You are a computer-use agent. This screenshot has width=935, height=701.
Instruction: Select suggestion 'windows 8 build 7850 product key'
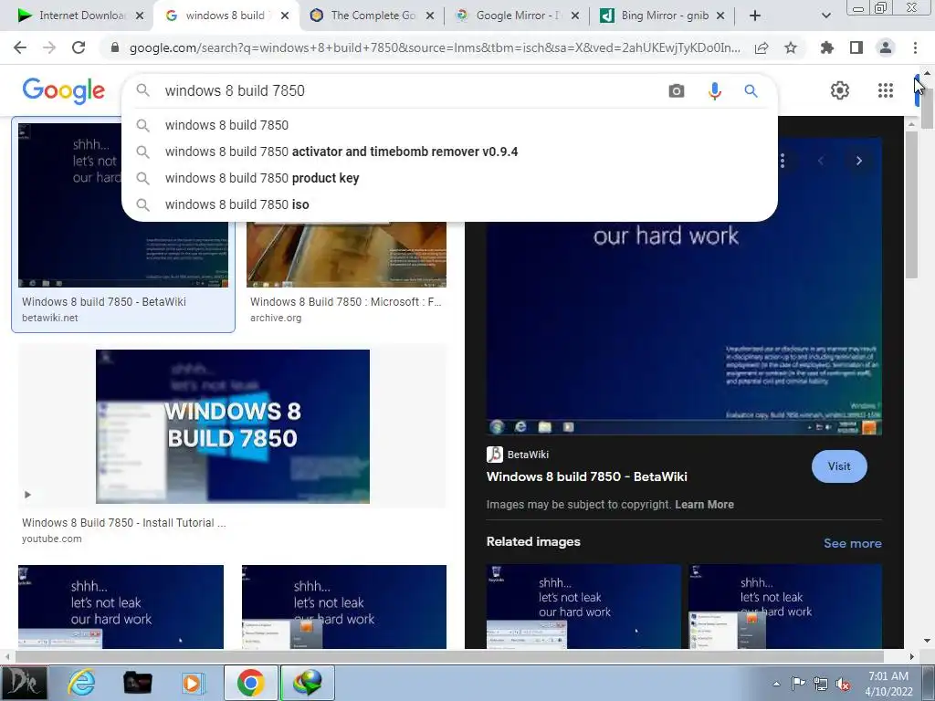[x=449, y=178]
